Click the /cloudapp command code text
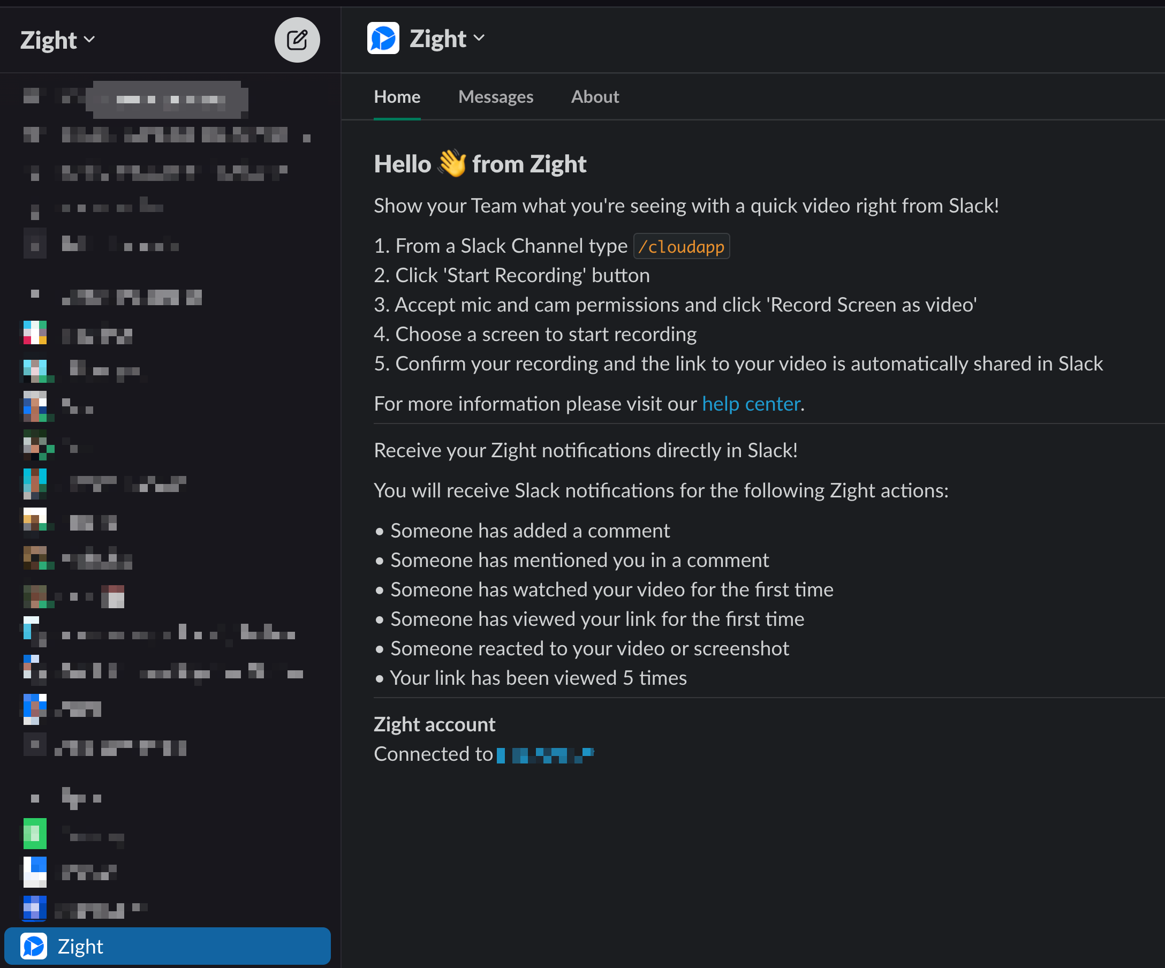Screen dimensions: 1165x968 (681, 246)
